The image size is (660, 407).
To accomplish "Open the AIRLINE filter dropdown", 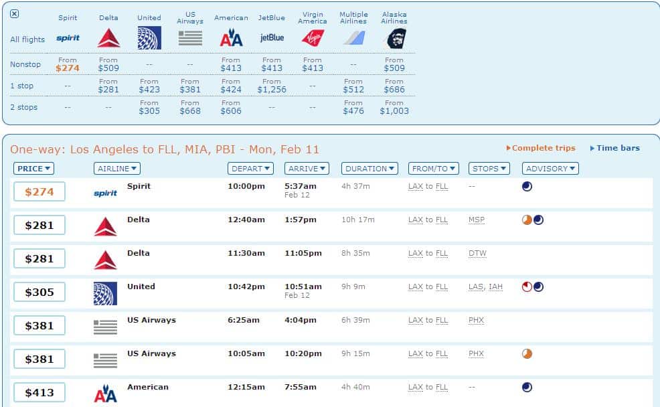I will (117, 168).
